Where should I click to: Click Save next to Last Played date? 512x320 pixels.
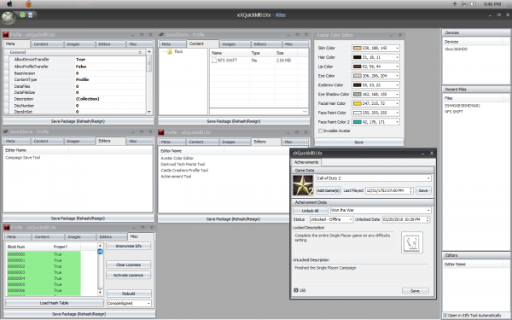click(x=423, y=190)
